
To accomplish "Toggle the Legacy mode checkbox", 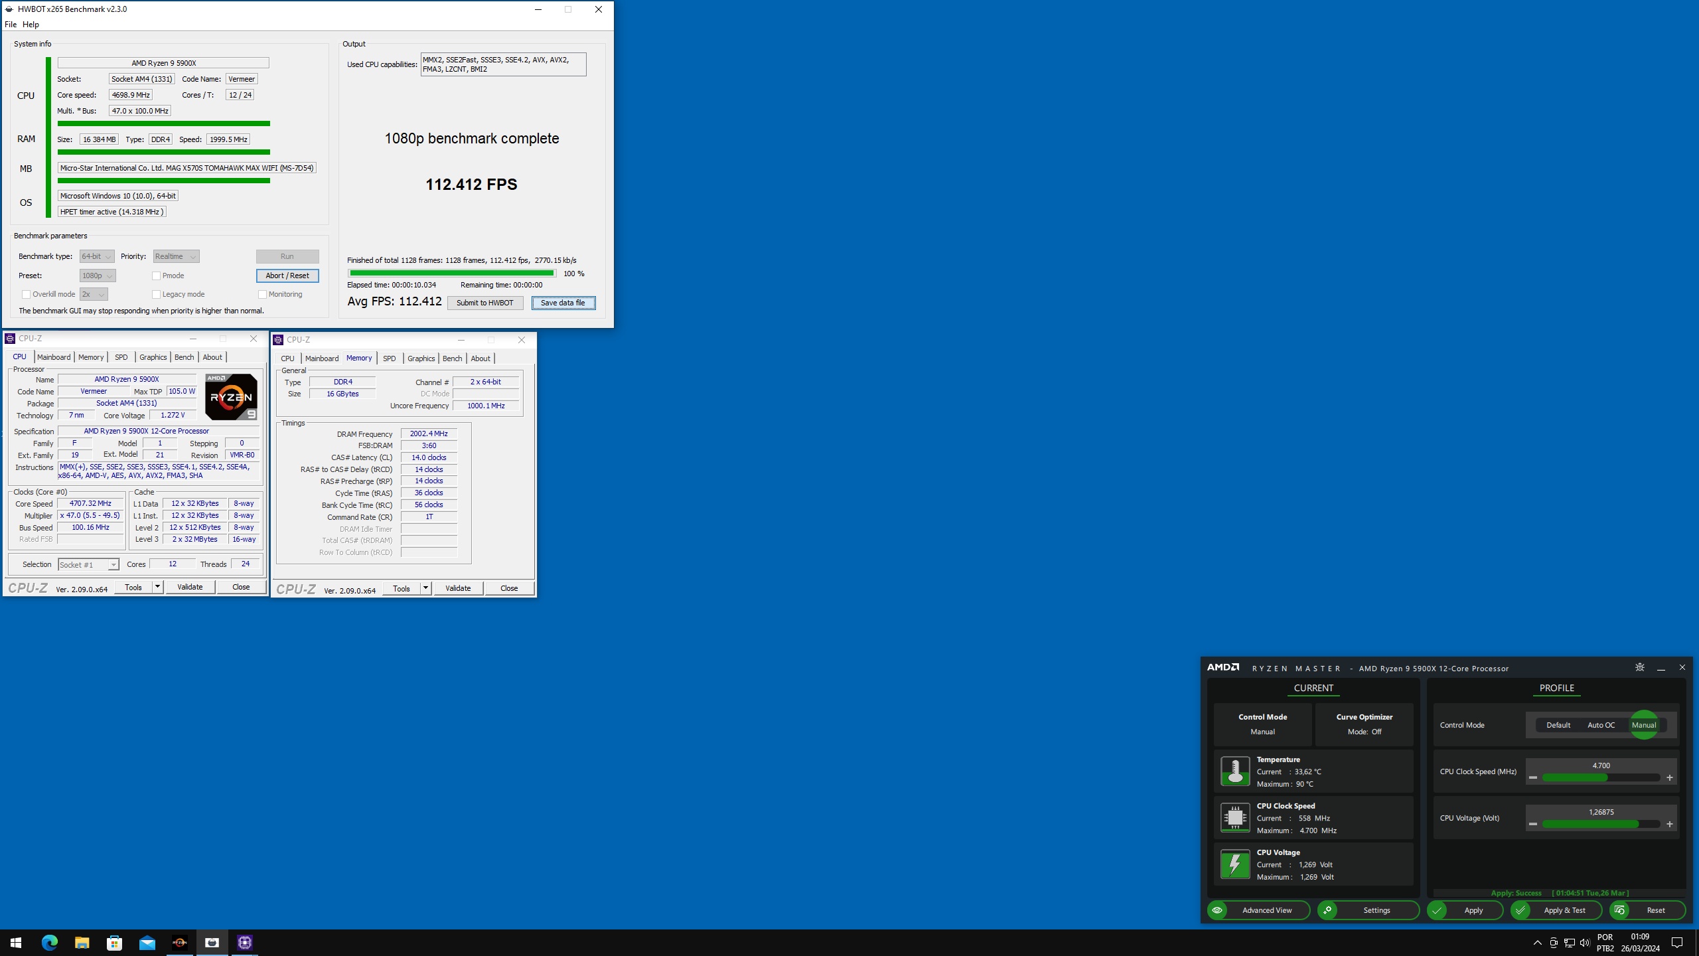I will (x=156, y=294).
